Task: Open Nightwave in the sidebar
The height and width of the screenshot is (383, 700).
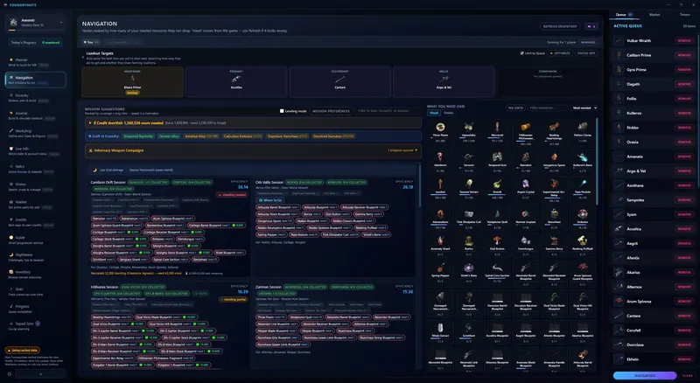Action: [x=35, y=257]
